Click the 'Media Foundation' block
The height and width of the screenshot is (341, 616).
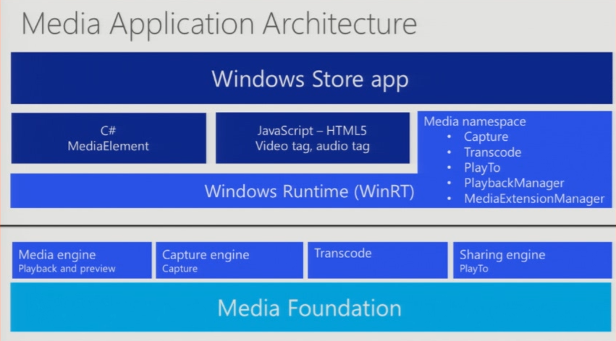point(311,307)
